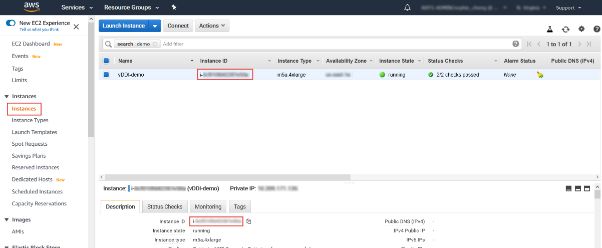Copy the Instance ID to clipboard

click(248, 221)
